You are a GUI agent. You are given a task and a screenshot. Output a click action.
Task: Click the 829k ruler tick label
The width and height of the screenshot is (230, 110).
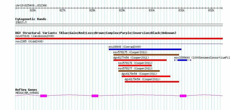coord(122,11)
